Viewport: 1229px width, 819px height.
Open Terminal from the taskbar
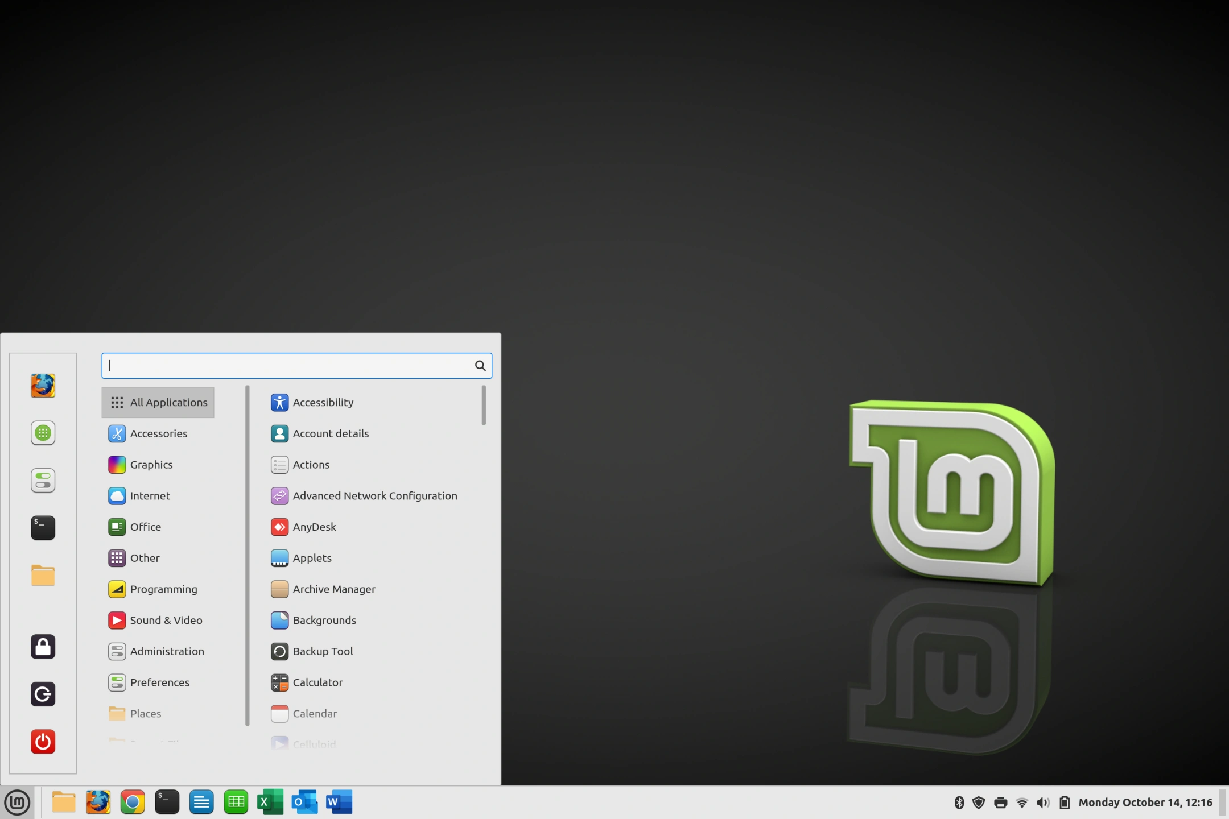[167, 803]
